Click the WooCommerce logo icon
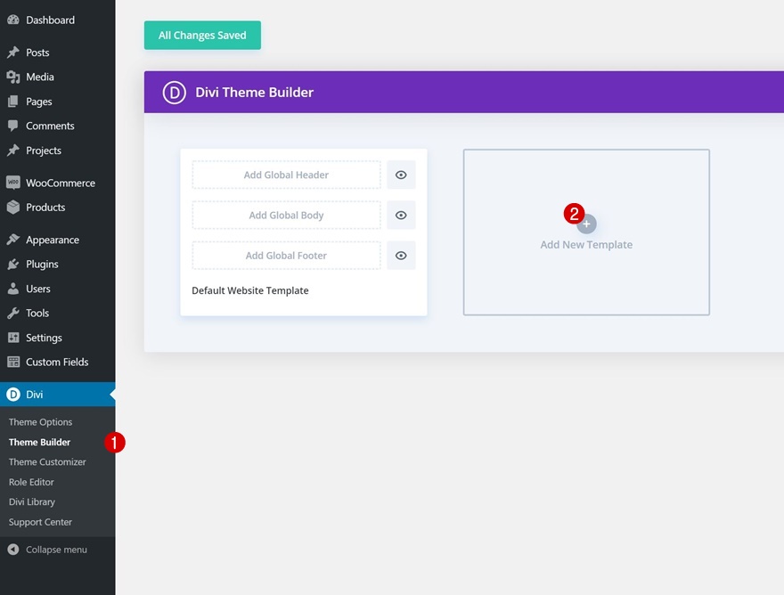Image resolution: width=784 pixels, height=595 pixels. pyautogui.click(x=13, y=183)
